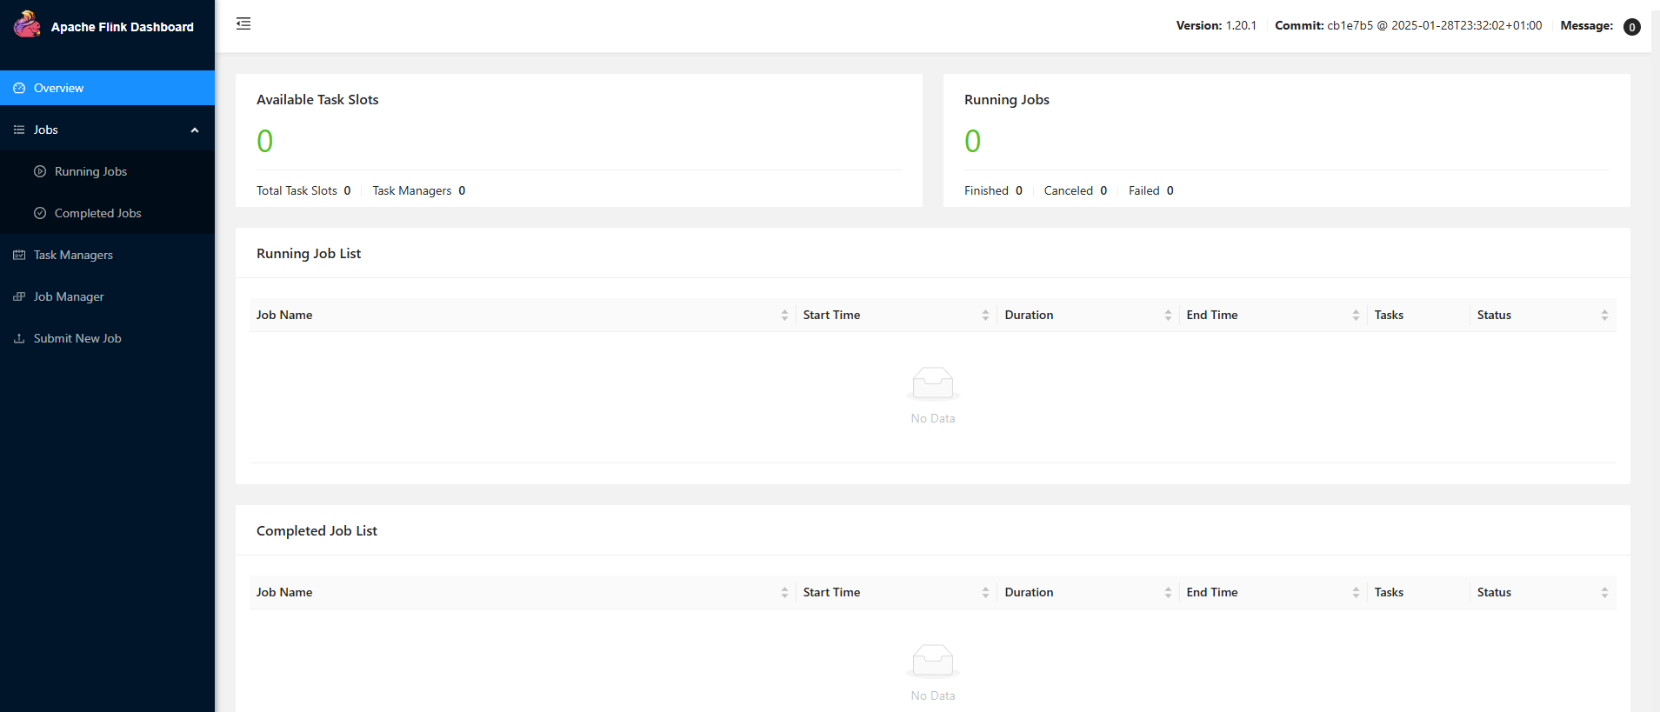Collapse the Jobs submenu chevron
This screenshot has height=712, width=1660.
195,130
